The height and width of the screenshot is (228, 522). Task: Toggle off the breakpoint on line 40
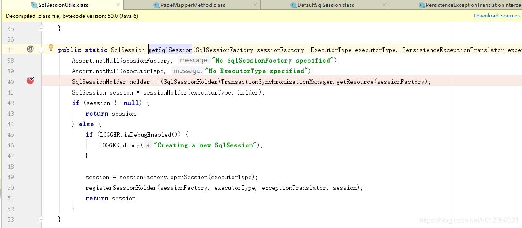coord(30,81)
